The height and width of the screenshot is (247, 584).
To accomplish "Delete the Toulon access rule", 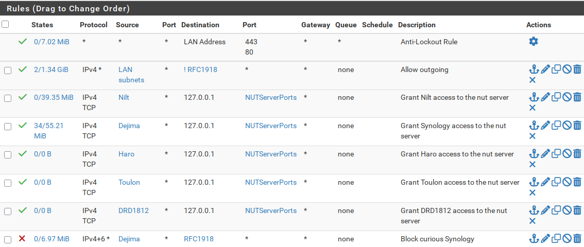I will click(577, 182).
